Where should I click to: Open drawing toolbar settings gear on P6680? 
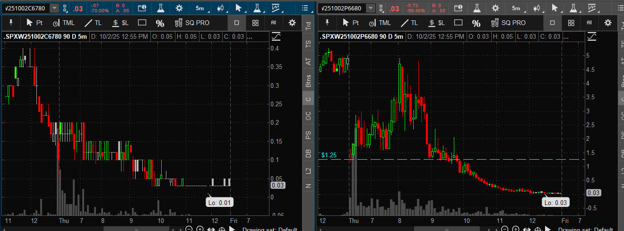click(608, 22)
